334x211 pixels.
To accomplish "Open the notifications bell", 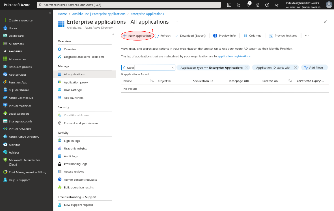I will [x=248, y=4].
